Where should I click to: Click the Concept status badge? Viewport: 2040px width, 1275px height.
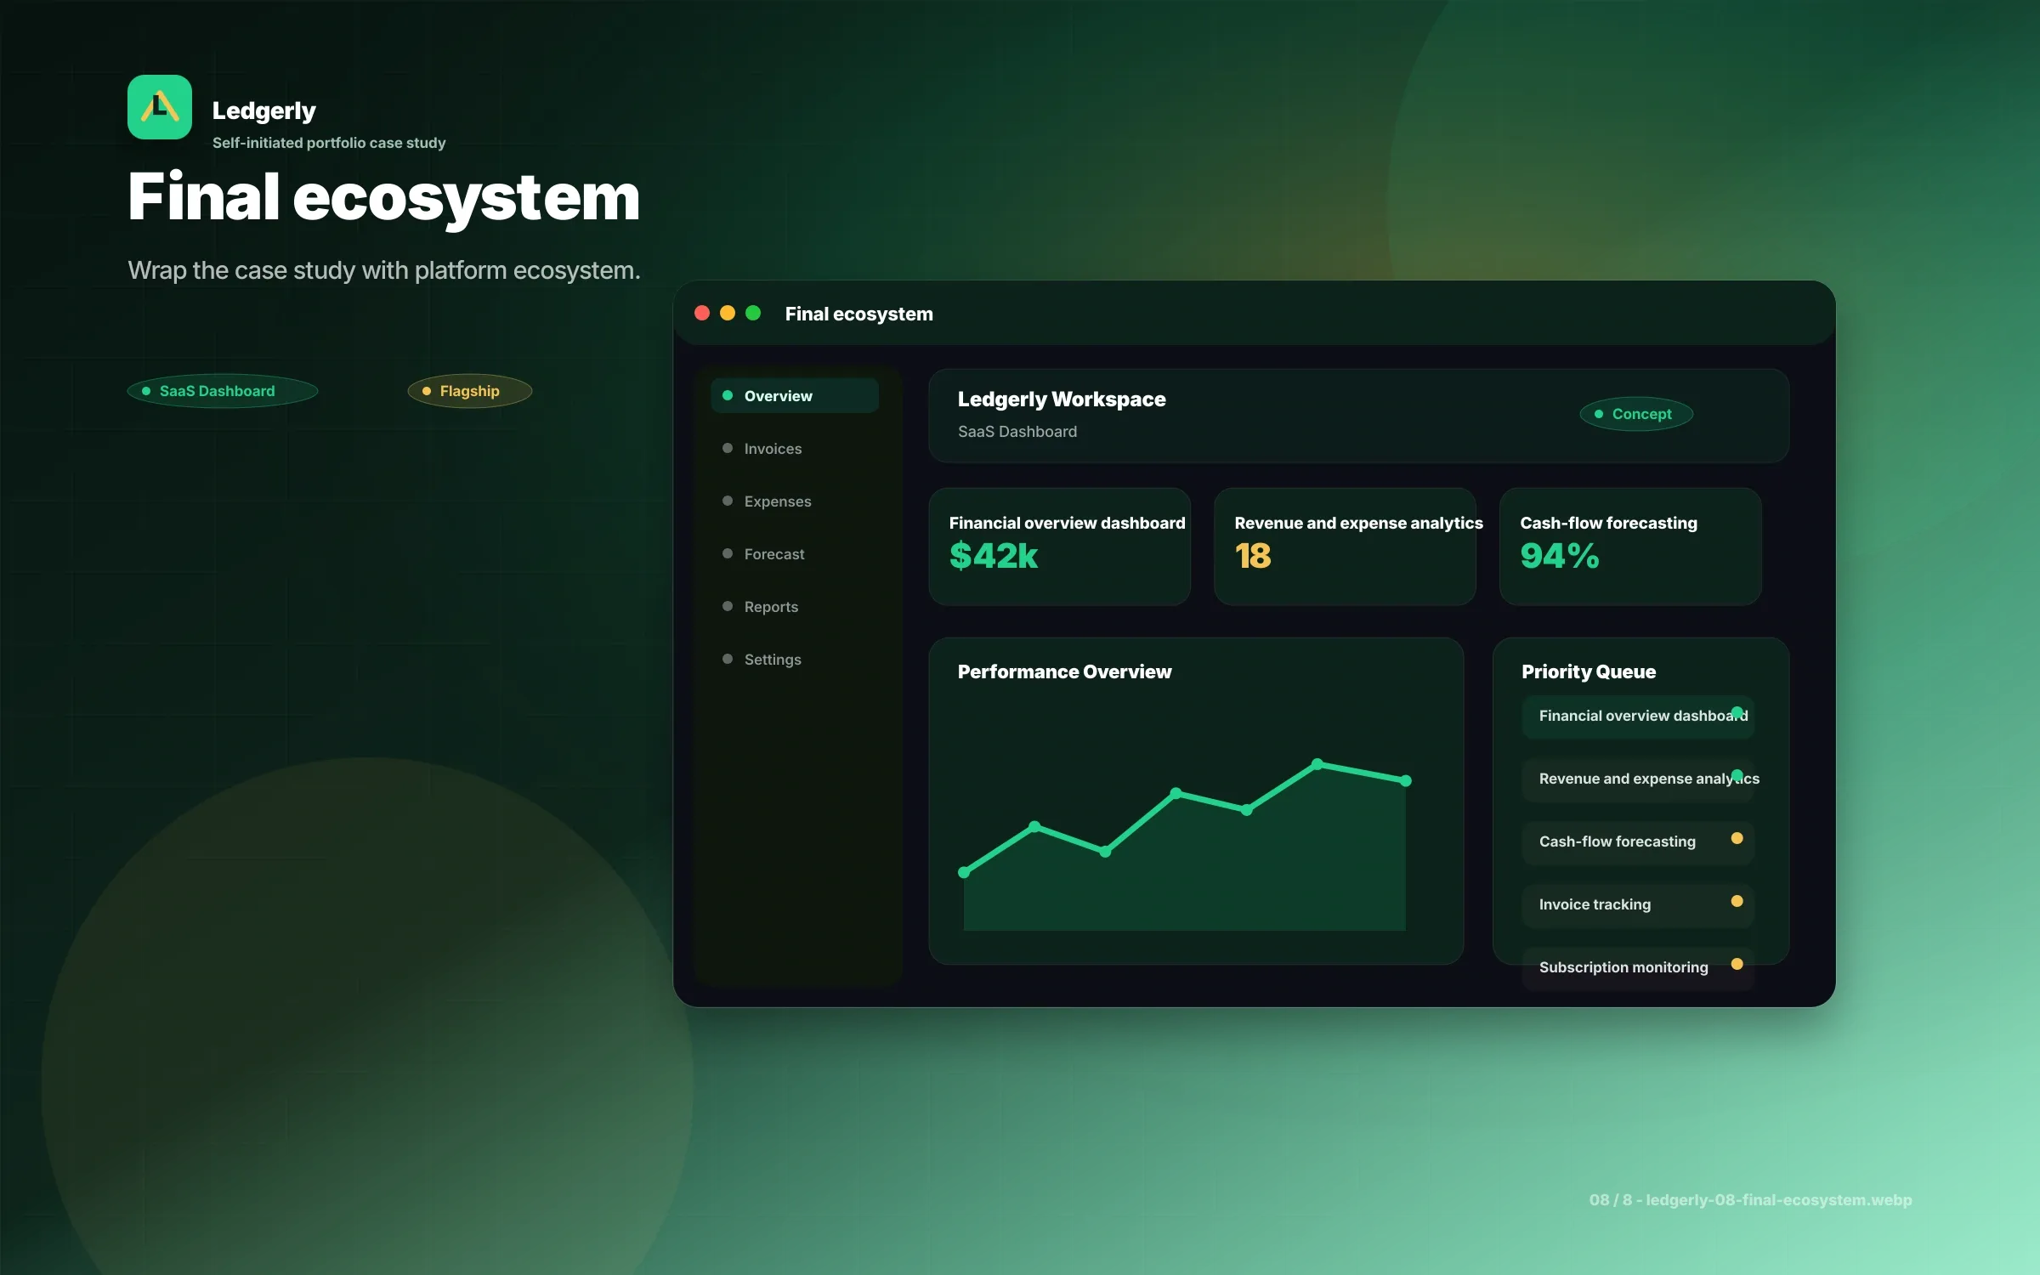[1636, 414]
